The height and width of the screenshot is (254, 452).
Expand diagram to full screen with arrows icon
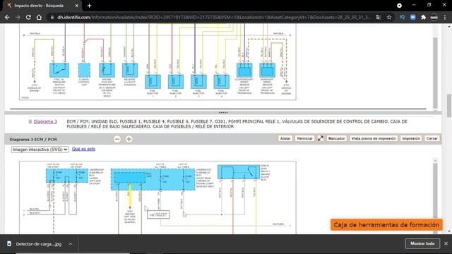tap(320, 138)
